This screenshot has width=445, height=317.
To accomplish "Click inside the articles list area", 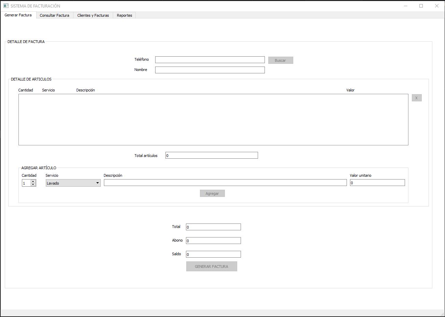I will click(213, 119).
